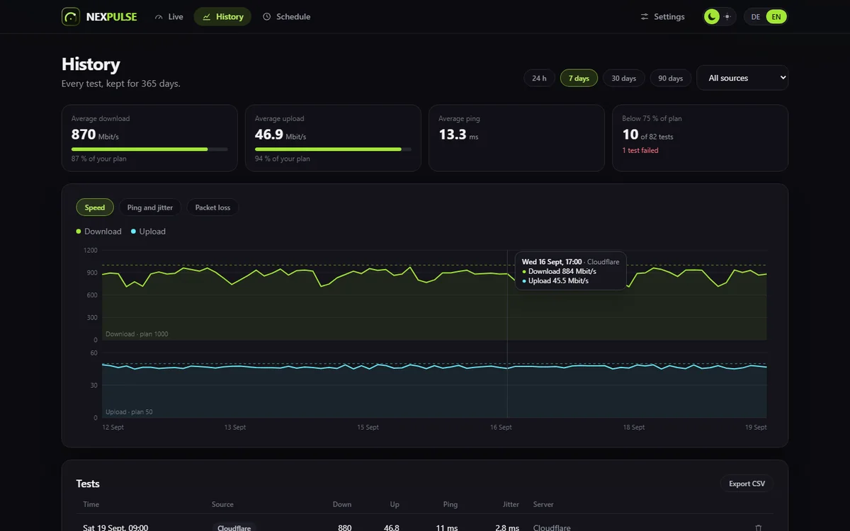Click the Jitter column header

(511, 505)
